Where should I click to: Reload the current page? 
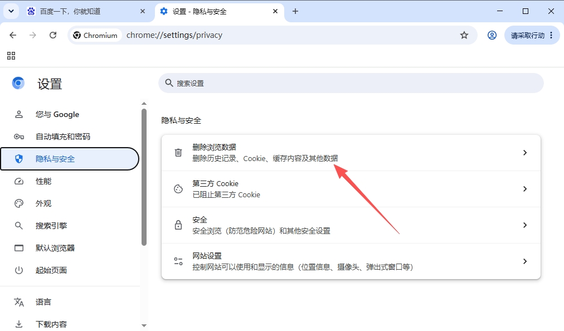click(x=53, y=35)
